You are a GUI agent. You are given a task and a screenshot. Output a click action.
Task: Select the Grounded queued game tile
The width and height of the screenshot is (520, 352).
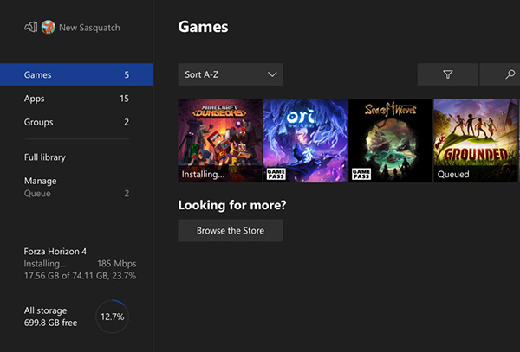(x=476, y=141)
